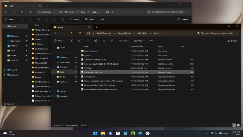
Task: Click search box in _old window
Action: 167,12
